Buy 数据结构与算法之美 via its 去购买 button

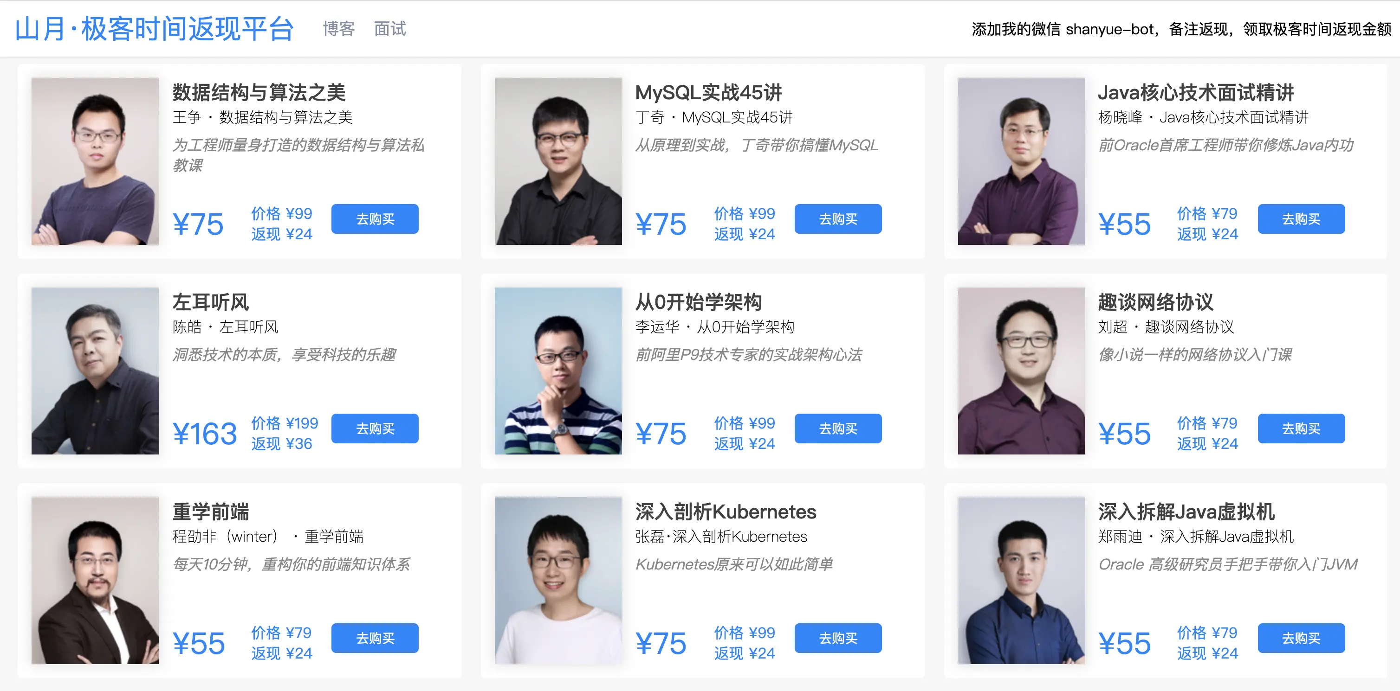point(375,219)
